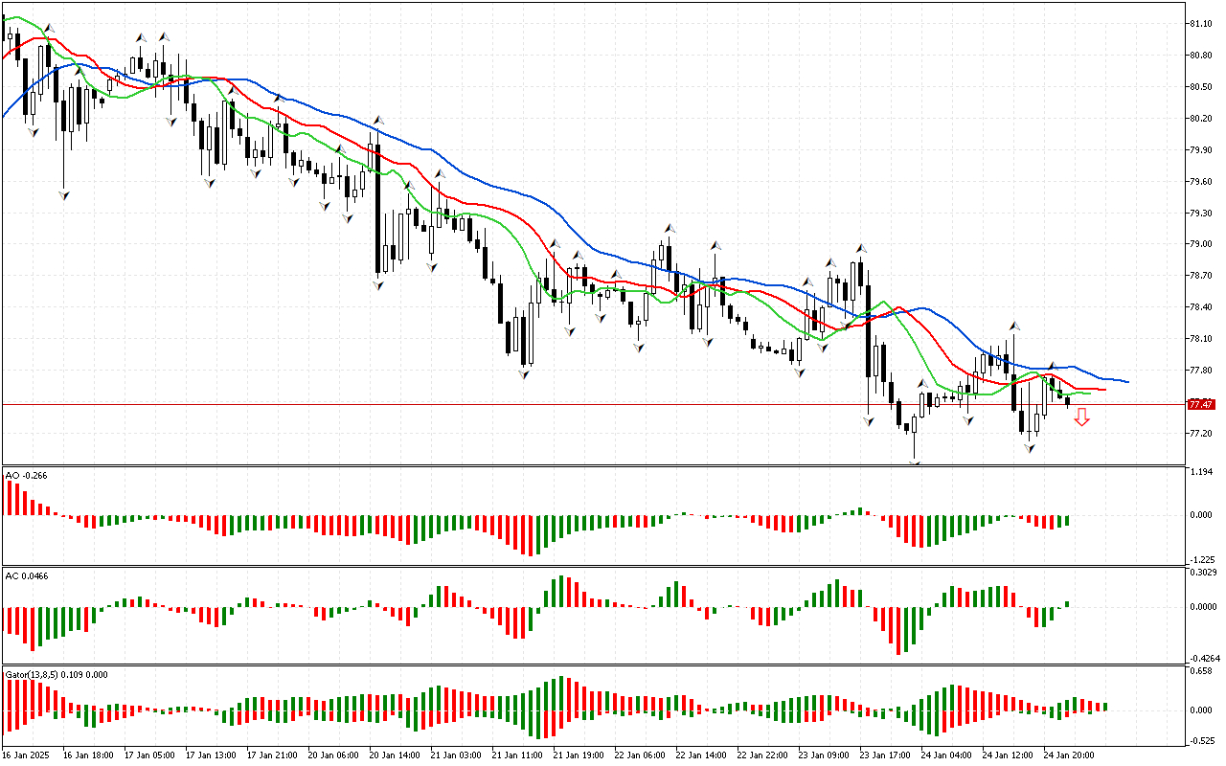Screen dimensions: 1226x766
Task: Click 23 Jan 17:00 on the time axis
Action: 885,755
